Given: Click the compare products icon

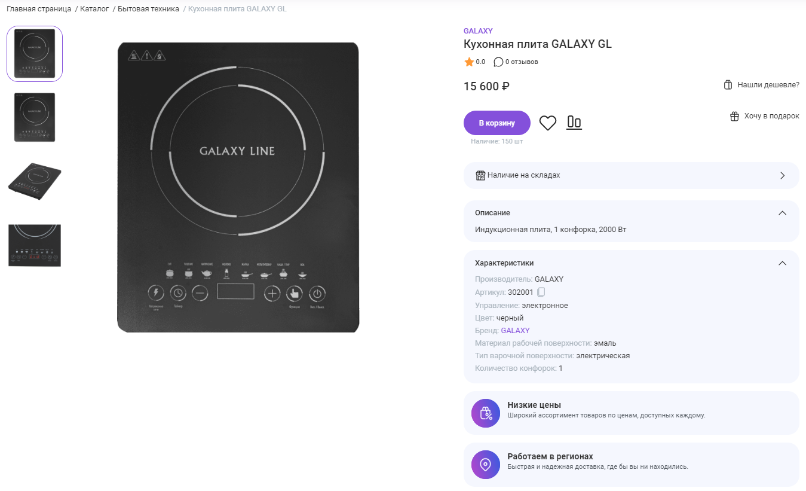Looking at the screenshot, I should [574, 123].
